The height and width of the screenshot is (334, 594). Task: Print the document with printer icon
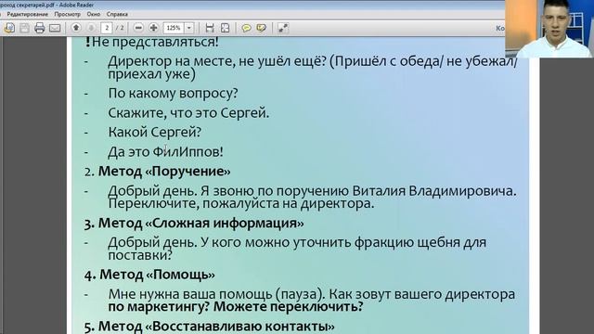tap(39, 28)
